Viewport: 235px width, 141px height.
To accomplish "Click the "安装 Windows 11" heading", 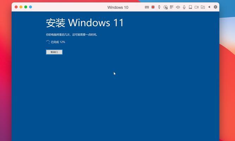I will pos(85,23).
